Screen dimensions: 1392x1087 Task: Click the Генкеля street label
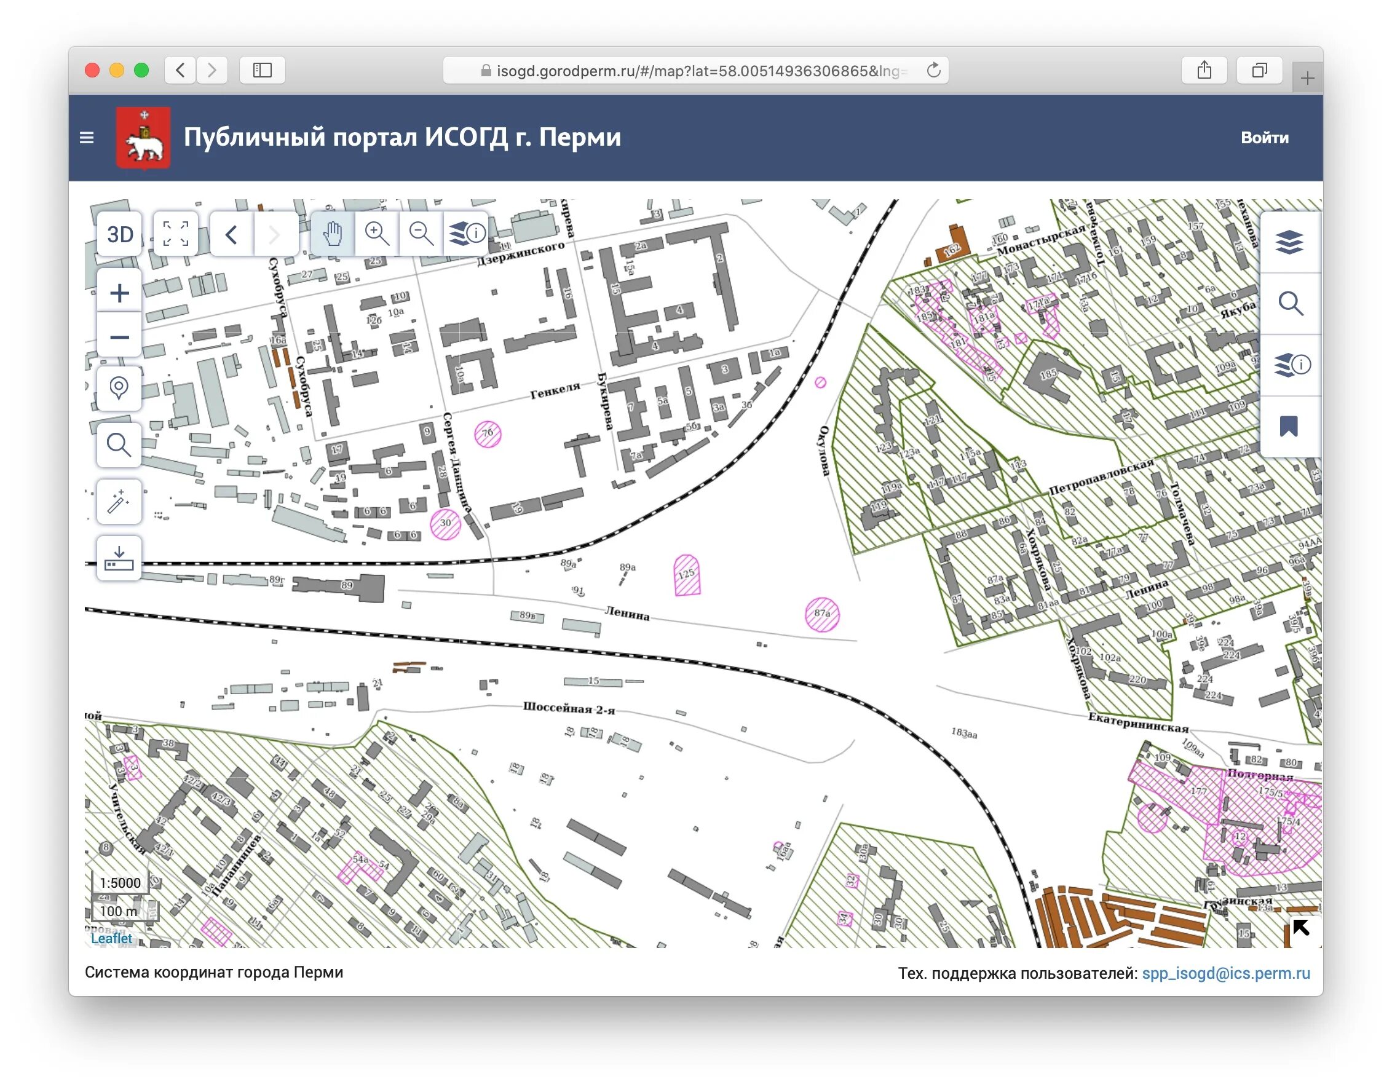pyautogui.click(x=555, y=390)
